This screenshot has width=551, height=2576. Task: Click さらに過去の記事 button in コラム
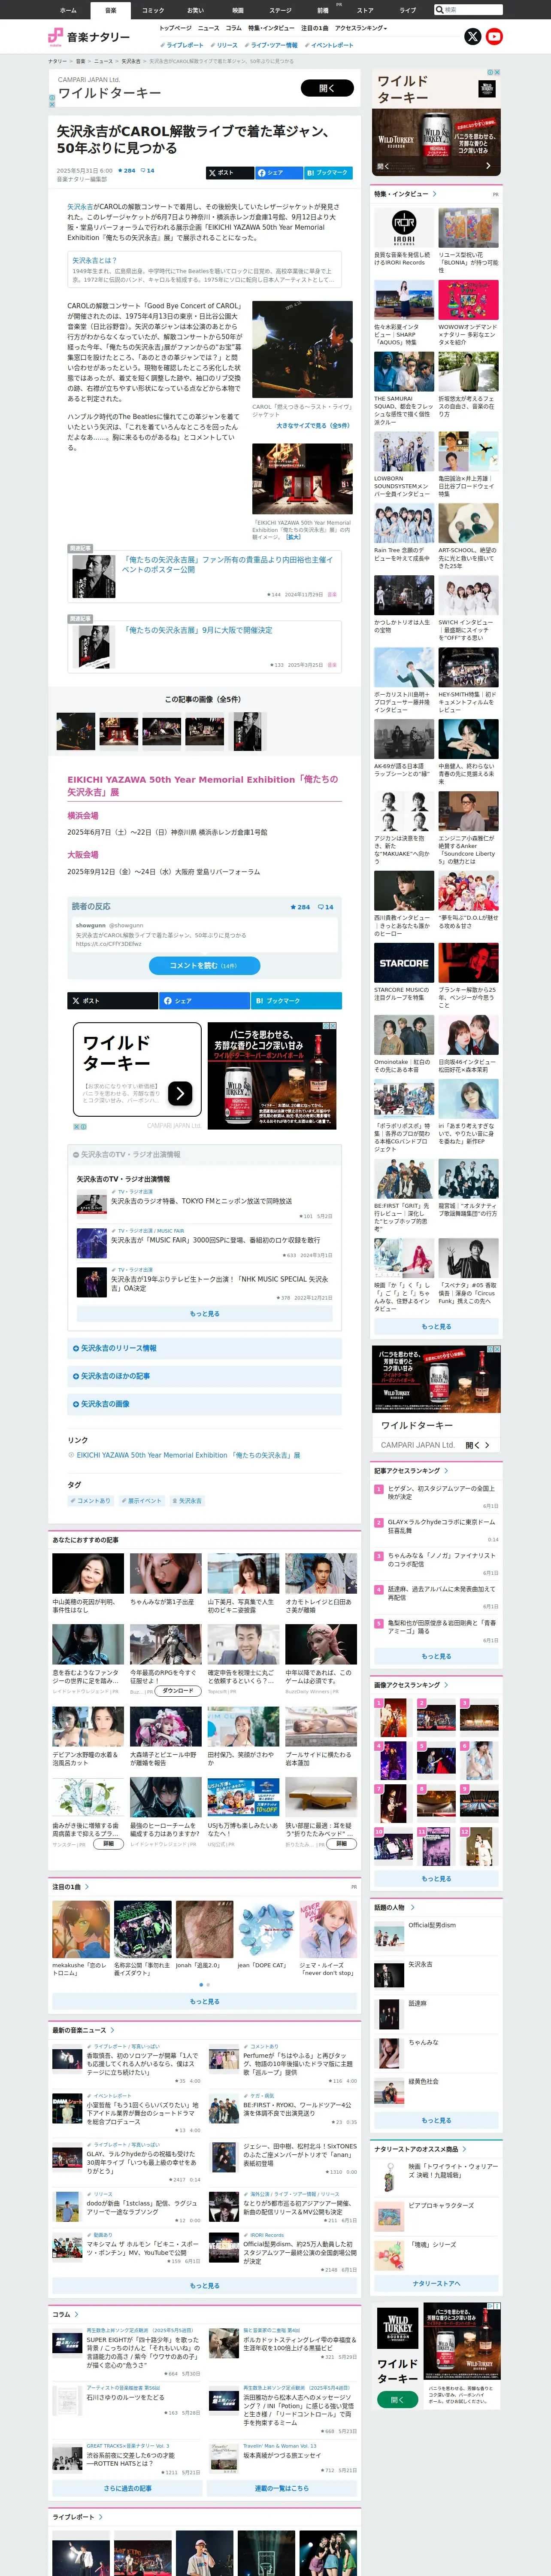pos(127,2488)
